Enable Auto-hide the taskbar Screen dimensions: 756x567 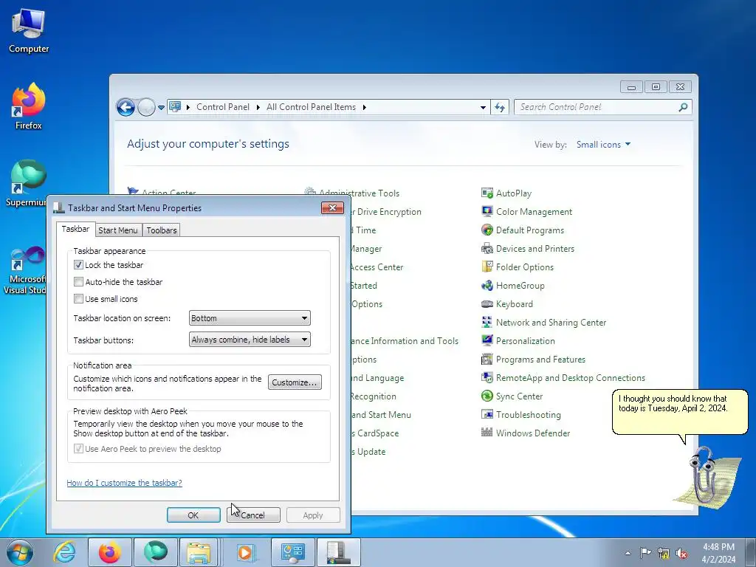tap(78, 281)
